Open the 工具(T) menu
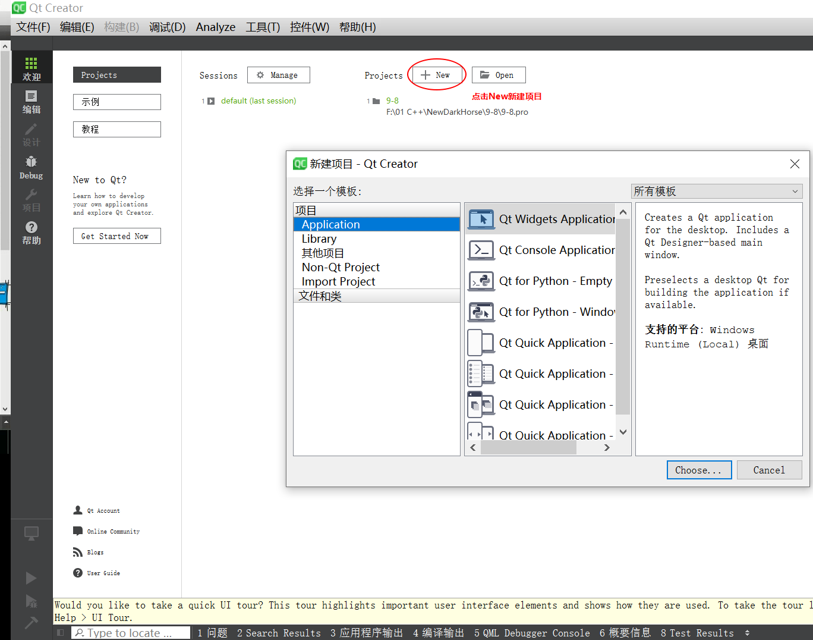813x640 pixels. coord(263,27)
